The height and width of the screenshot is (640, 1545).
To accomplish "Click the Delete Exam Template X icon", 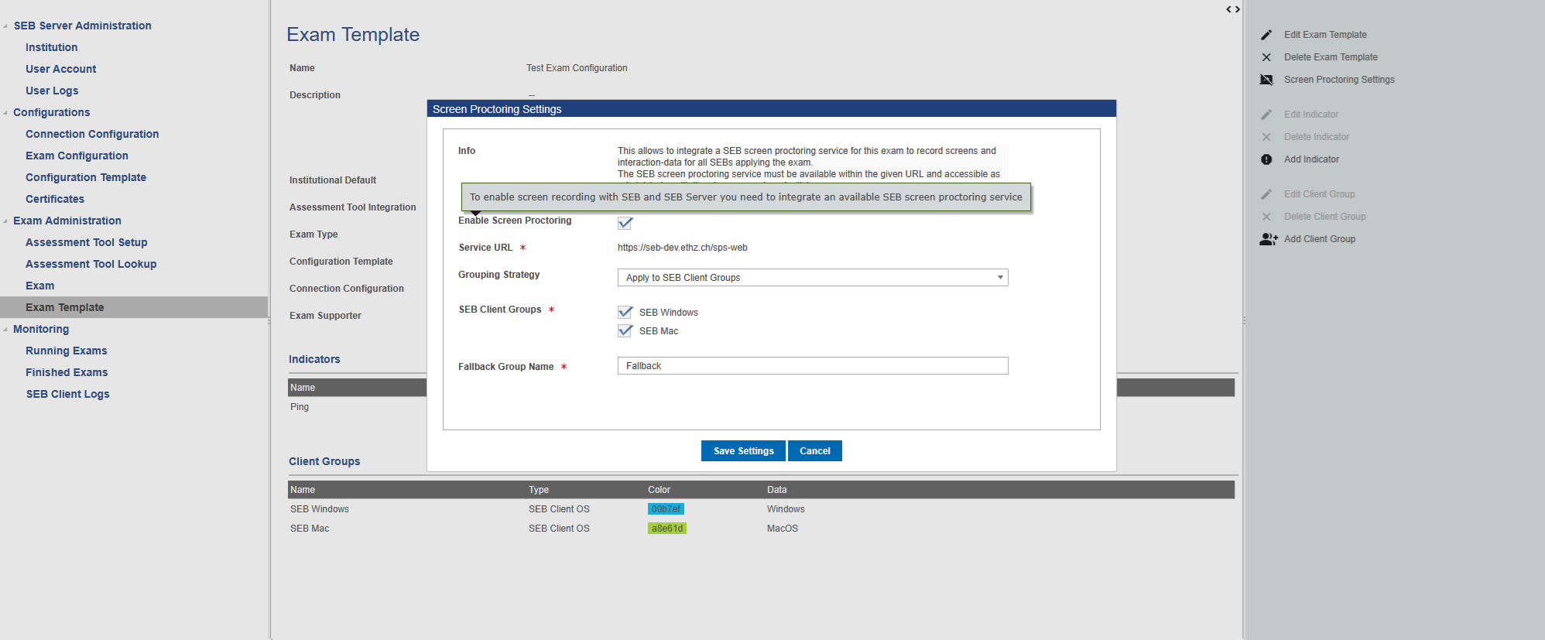I will click(1266, 57).
